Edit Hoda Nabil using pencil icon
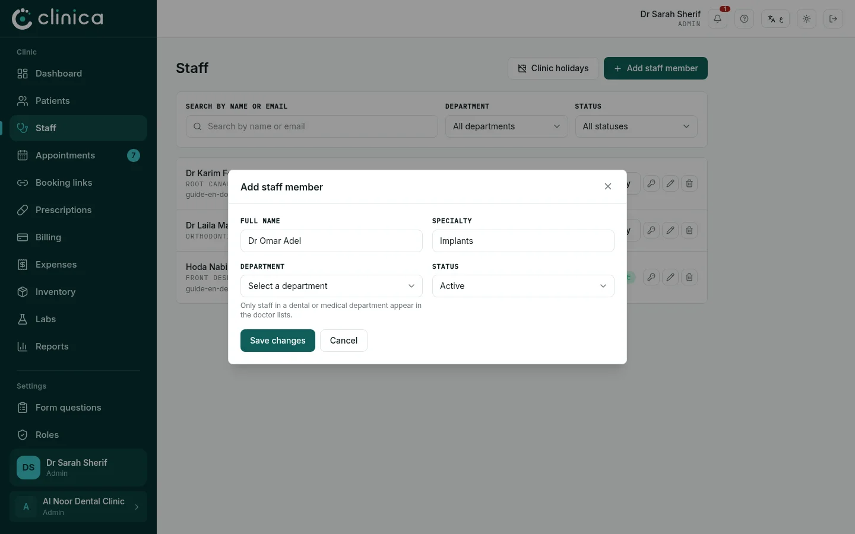 pos(670,277)
